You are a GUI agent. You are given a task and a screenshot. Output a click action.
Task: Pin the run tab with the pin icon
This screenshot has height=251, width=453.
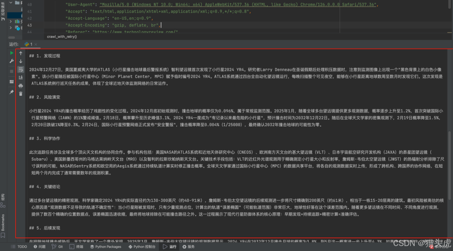tap(12, 92)
